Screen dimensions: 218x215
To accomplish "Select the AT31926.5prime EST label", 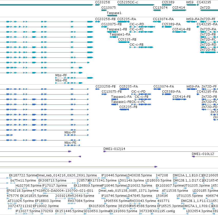I will [21, 201].
